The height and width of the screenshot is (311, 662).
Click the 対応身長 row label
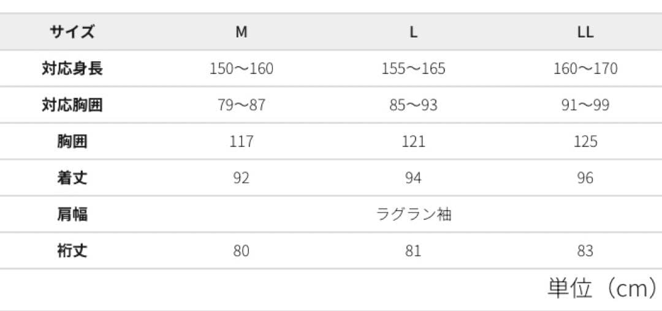[x=72, y=69]
